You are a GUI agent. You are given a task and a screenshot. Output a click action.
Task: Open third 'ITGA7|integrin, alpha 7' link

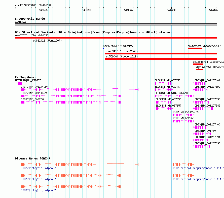pyautogui.click(x=39, y=190)
